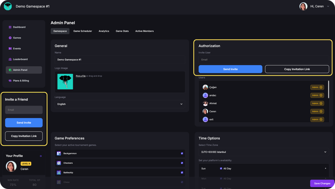The height and width of the screenshot is (189, 335).
Task: Remove Çağan's Admin role with the x icon
Action: (x=321, y=87)
